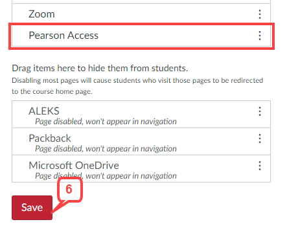The image size is (287, 233).
Task: Save the navigation changes
Action: click(32, 208)
